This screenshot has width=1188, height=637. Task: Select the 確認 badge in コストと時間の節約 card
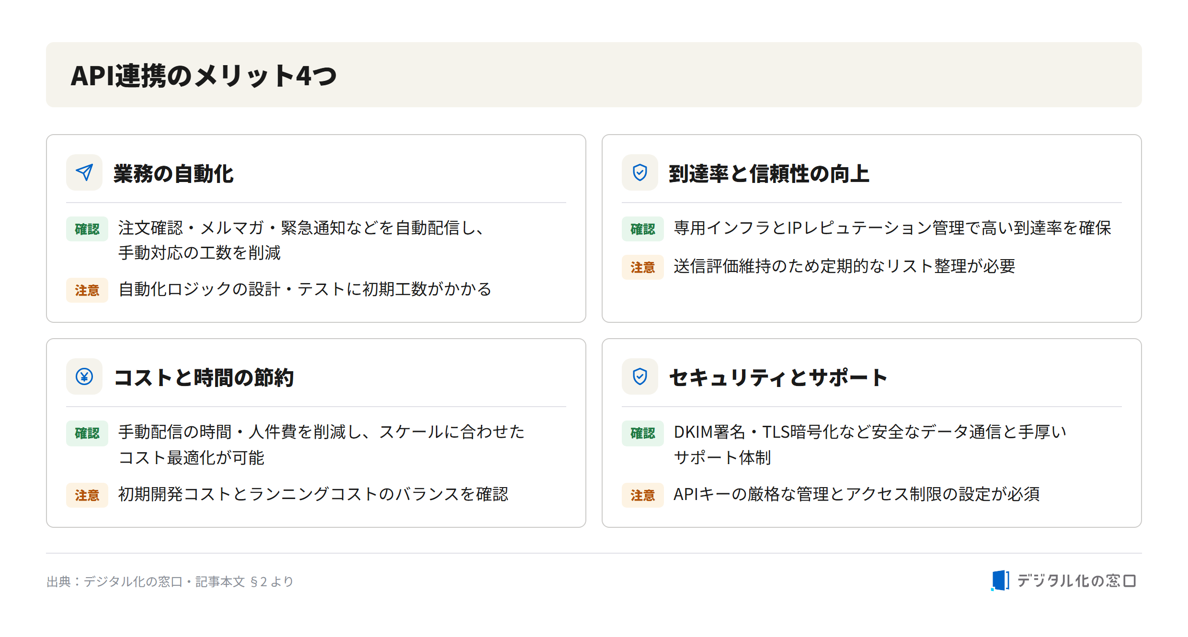(x=87, y=433)
